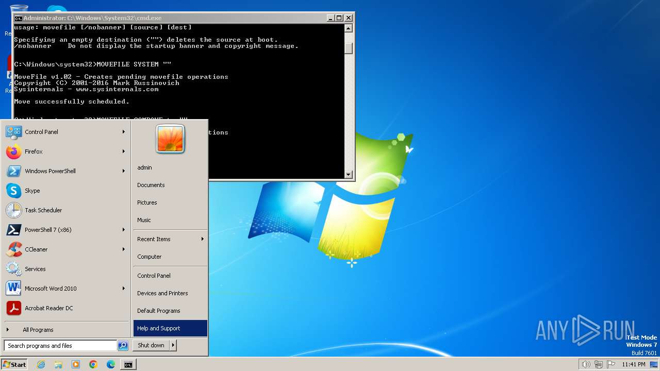This screenshot has height=371, width=660.
Task: Click cmd window scroll down arrow
Action: (349, 174)
